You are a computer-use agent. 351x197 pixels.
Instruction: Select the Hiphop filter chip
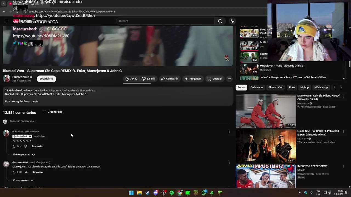[x=304, y=88]
